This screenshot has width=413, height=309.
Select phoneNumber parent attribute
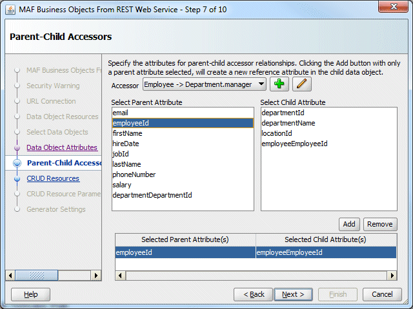coord(183,174)
